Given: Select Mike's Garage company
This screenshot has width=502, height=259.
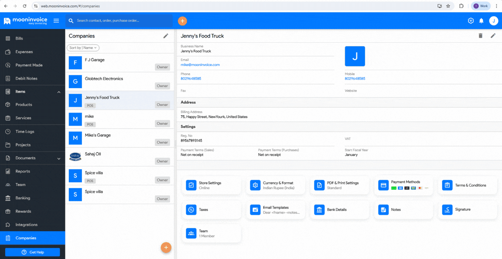Looking at the screenshot, I should pyautogui.click(x=120, y=138).
